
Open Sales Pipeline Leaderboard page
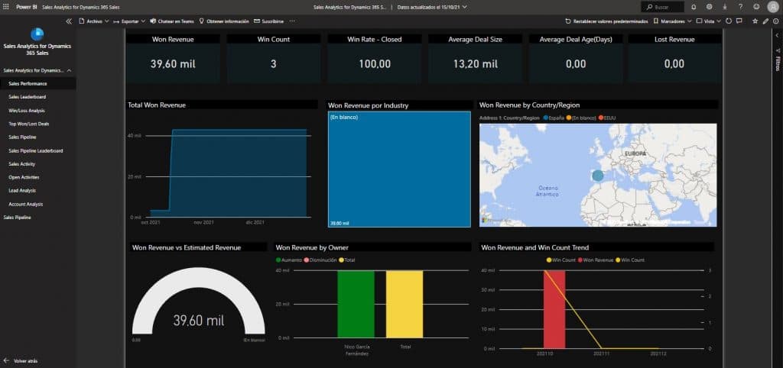(x=38, y=150)
